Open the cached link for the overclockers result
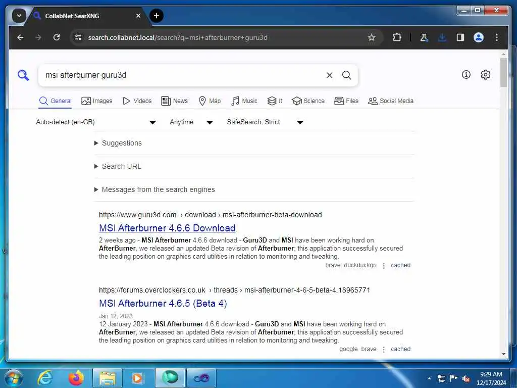This screenshot has width=517, height=388. pyautogui.click(x=400, y=349)
